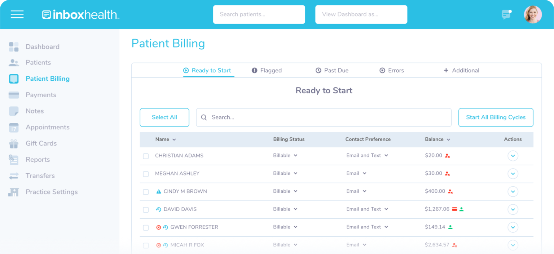This screenshot has height=254, width=554.
Task: Open the chat messages icon
Action: tap(506, 14)
